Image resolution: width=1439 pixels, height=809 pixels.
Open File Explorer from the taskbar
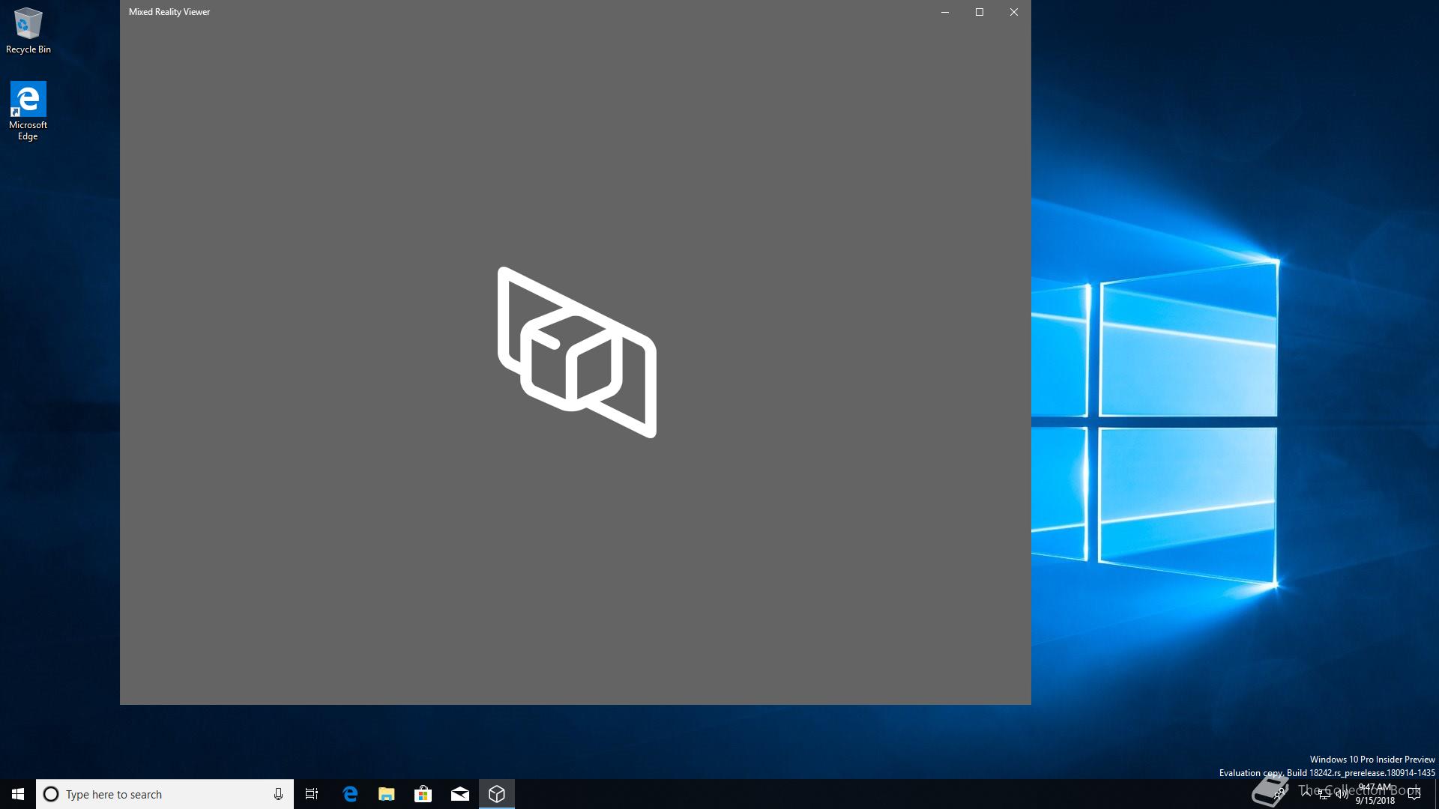click(x=387, y=794)
